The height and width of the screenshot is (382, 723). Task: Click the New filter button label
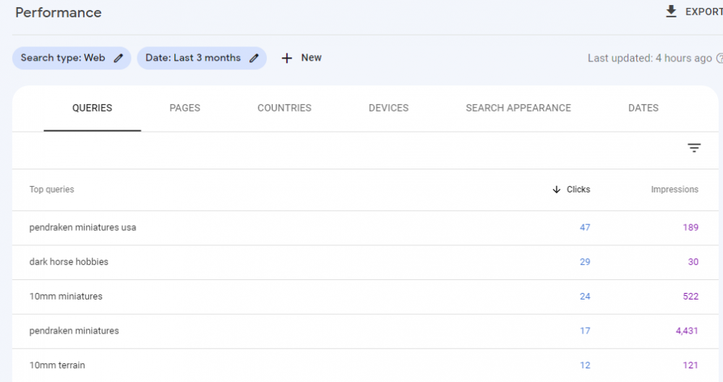(x=312, y=58)
